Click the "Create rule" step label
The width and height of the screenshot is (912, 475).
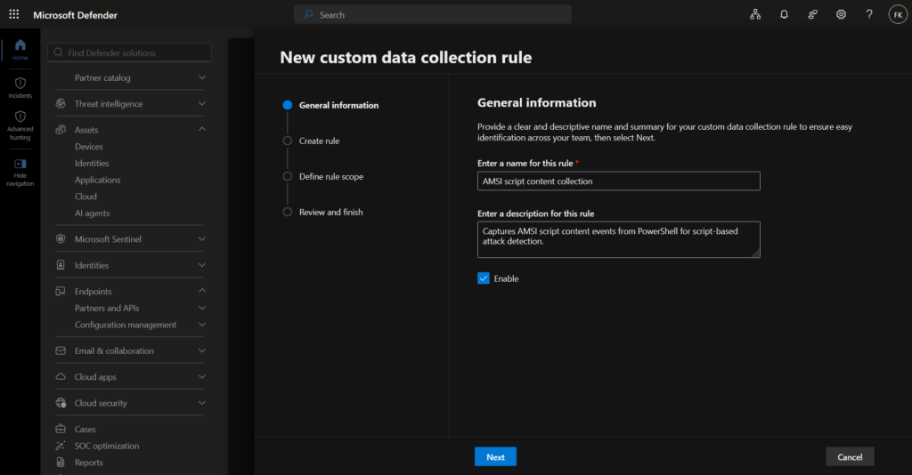coord(320,141)
